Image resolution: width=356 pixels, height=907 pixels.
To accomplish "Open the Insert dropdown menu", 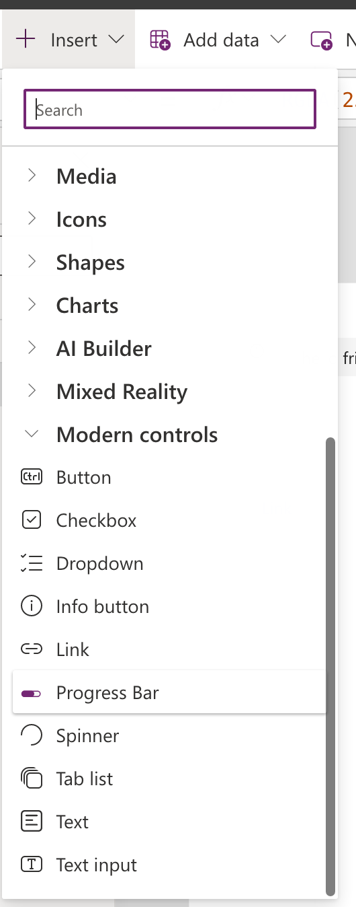I will (69, 40).
